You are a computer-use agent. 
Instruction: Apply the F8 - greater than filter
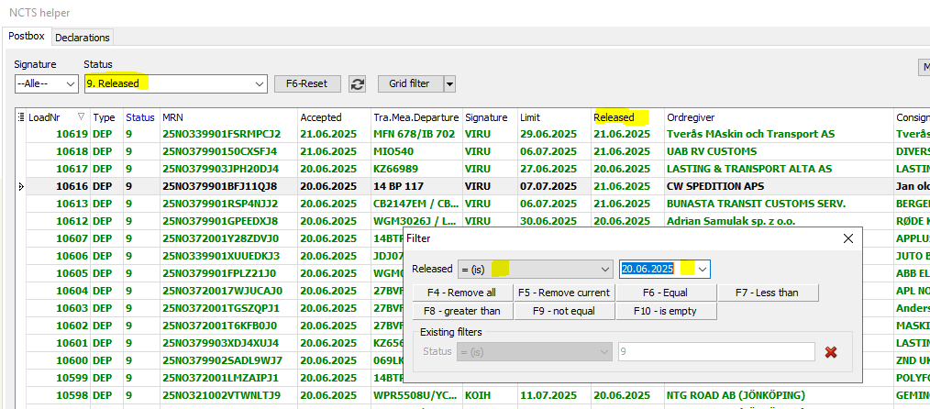coord(461,311)
